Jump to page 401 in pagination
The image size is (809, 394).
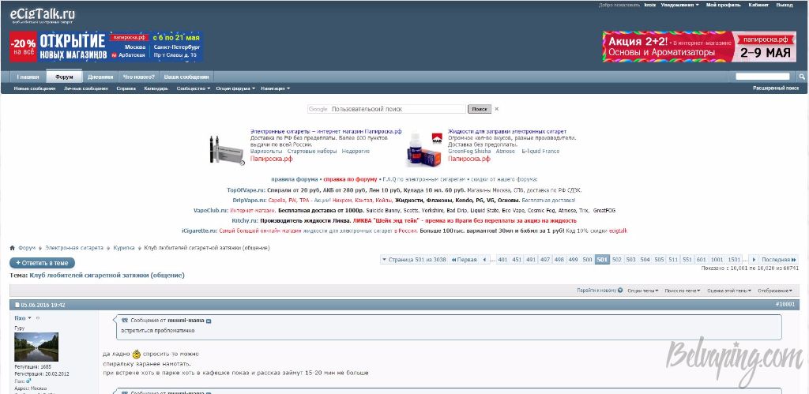502,260
